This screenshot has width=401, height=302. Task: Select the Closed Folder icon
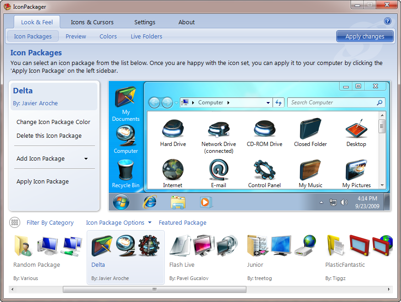point(310,128)
